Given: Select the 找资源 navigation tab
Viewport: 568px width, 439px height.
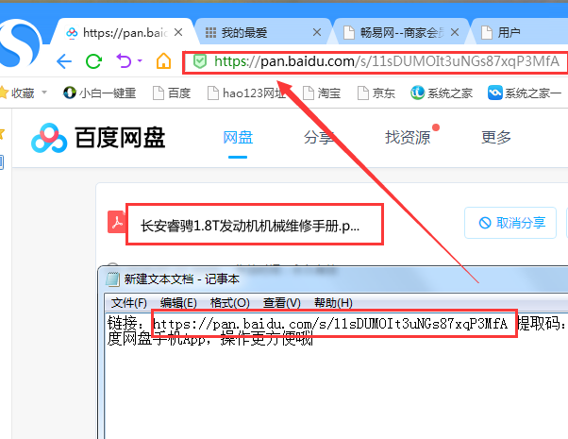Looking at the screenshot, I should pyautogui.click(x=408, y=138).
